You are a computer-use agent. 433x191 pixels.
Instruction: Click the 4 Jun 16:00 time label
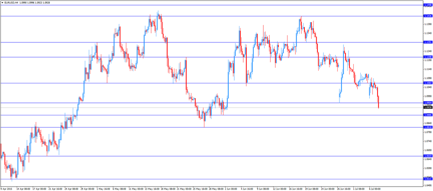coord(247,189)
